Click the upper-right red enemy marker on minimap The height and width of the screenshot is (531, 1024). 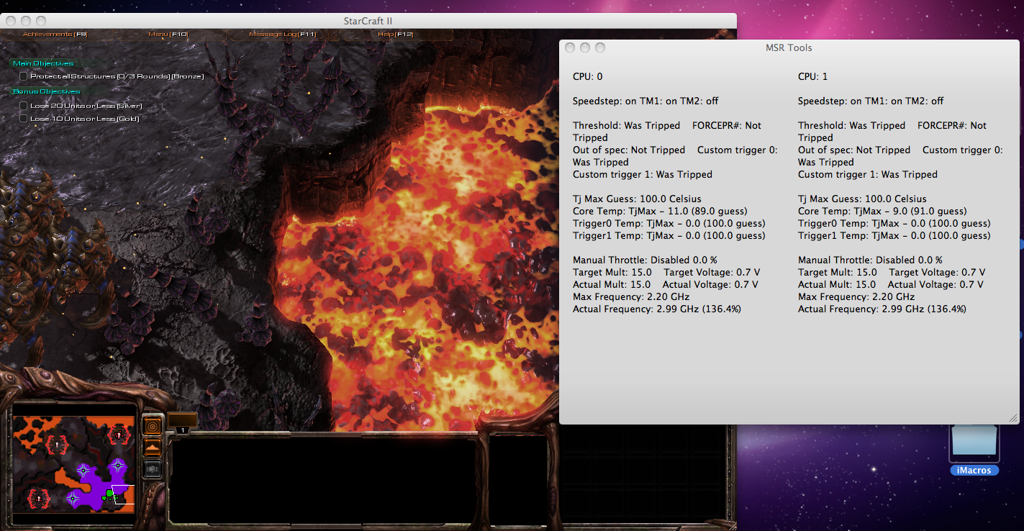[118, 434]
